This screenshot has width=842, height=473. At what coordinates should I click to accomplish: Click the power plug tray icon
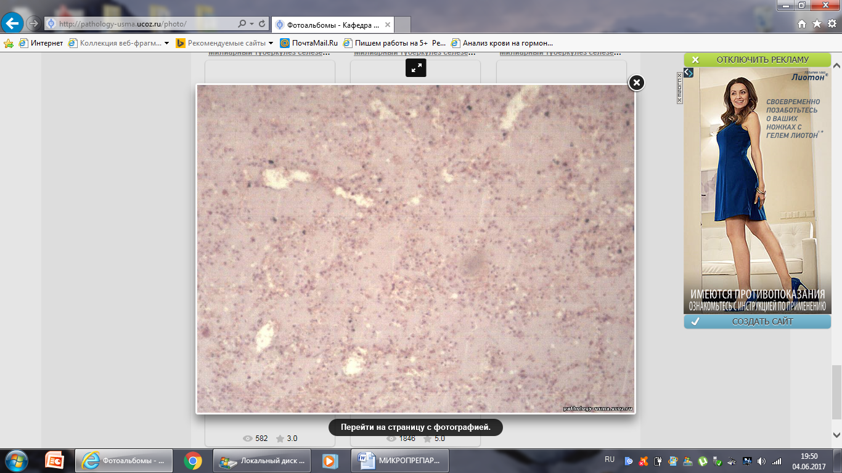(658, 461)
